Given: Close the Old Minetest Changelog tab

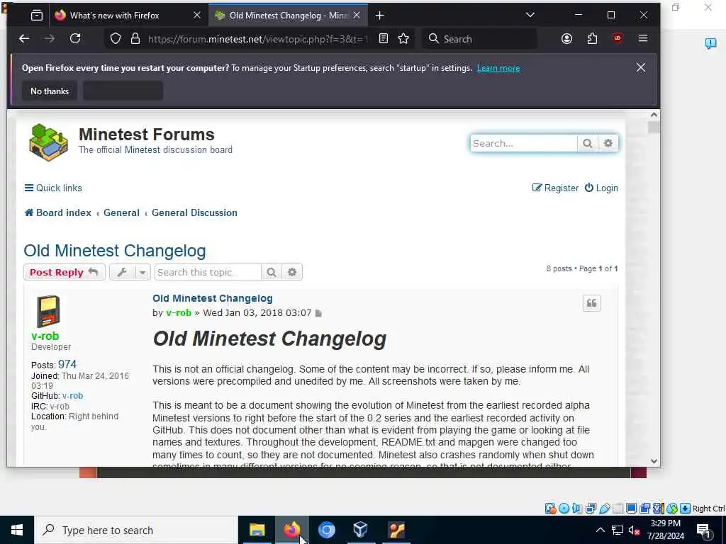Looking at the screenshot, I should (357, 16).
